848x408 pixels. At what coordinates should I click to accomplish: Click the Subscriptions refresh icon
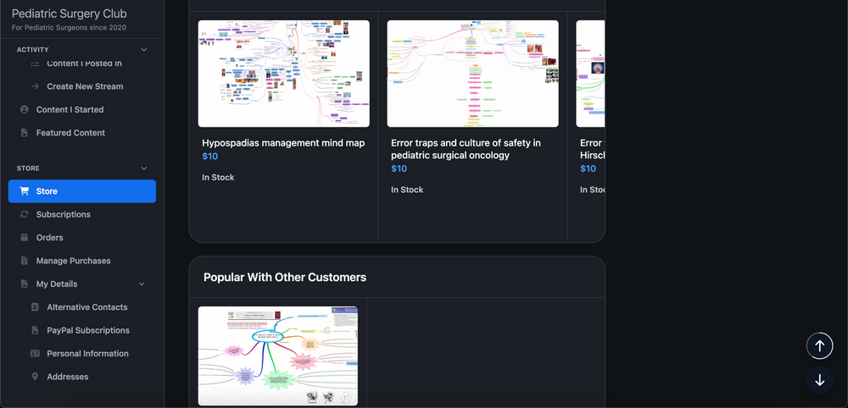coord(24,214)
